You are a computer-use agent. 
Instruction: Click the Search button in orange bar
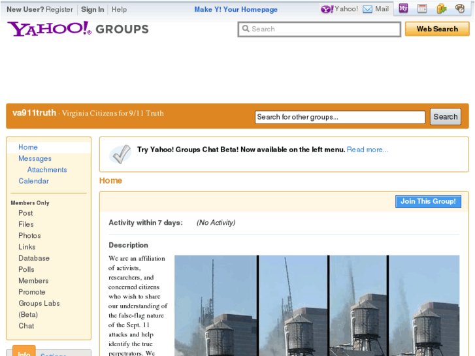click(x=446, y=117)
